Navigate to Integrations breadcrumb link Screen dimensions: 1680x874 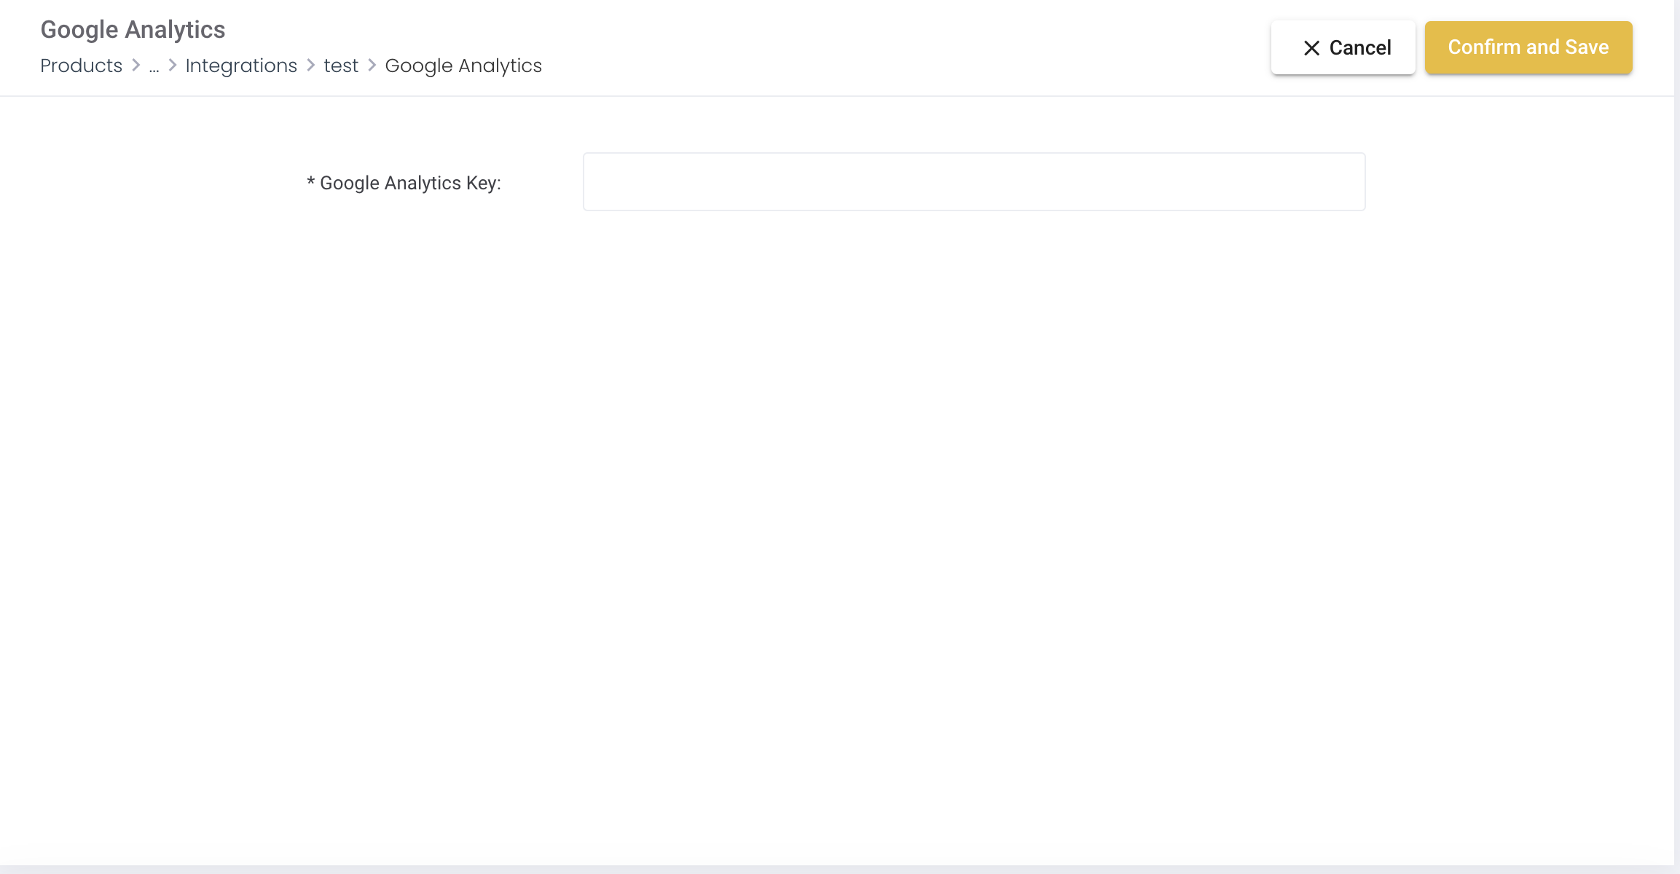[x=241, y=66]
